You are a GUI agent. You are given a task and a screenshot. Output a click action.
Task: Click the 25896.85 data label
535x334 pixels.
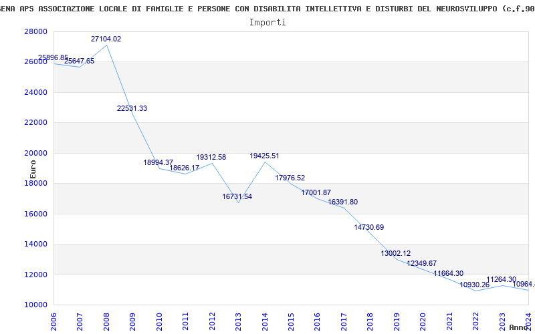pyautogui.click(x=53, y=57)
